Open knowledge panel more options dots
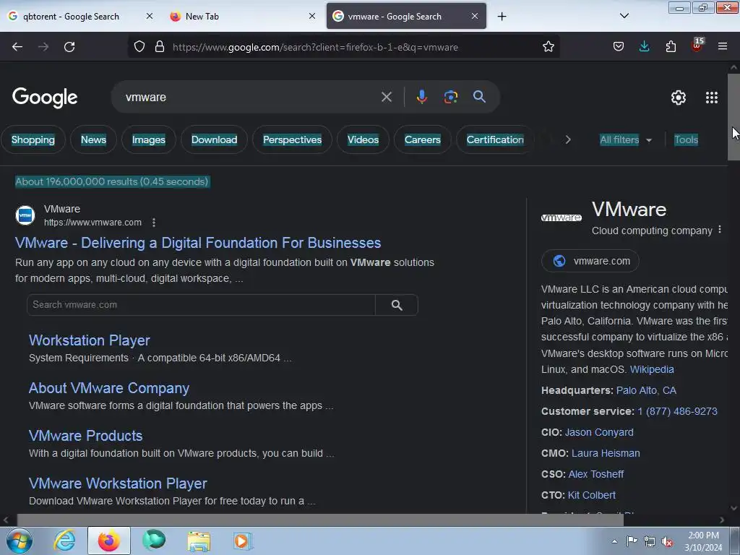Image resolution: width=740 pixels, height=555 pixels. [720, 230]
